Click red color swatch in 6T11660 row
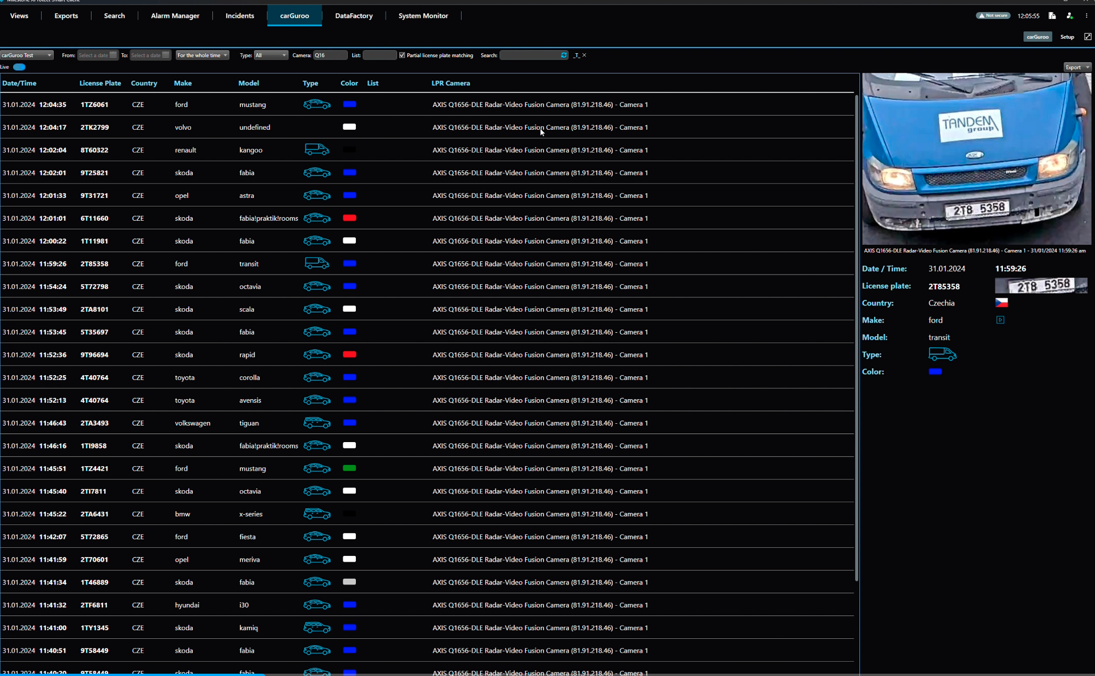This screenshot has width=1095, height=676. tap(350, 218)
